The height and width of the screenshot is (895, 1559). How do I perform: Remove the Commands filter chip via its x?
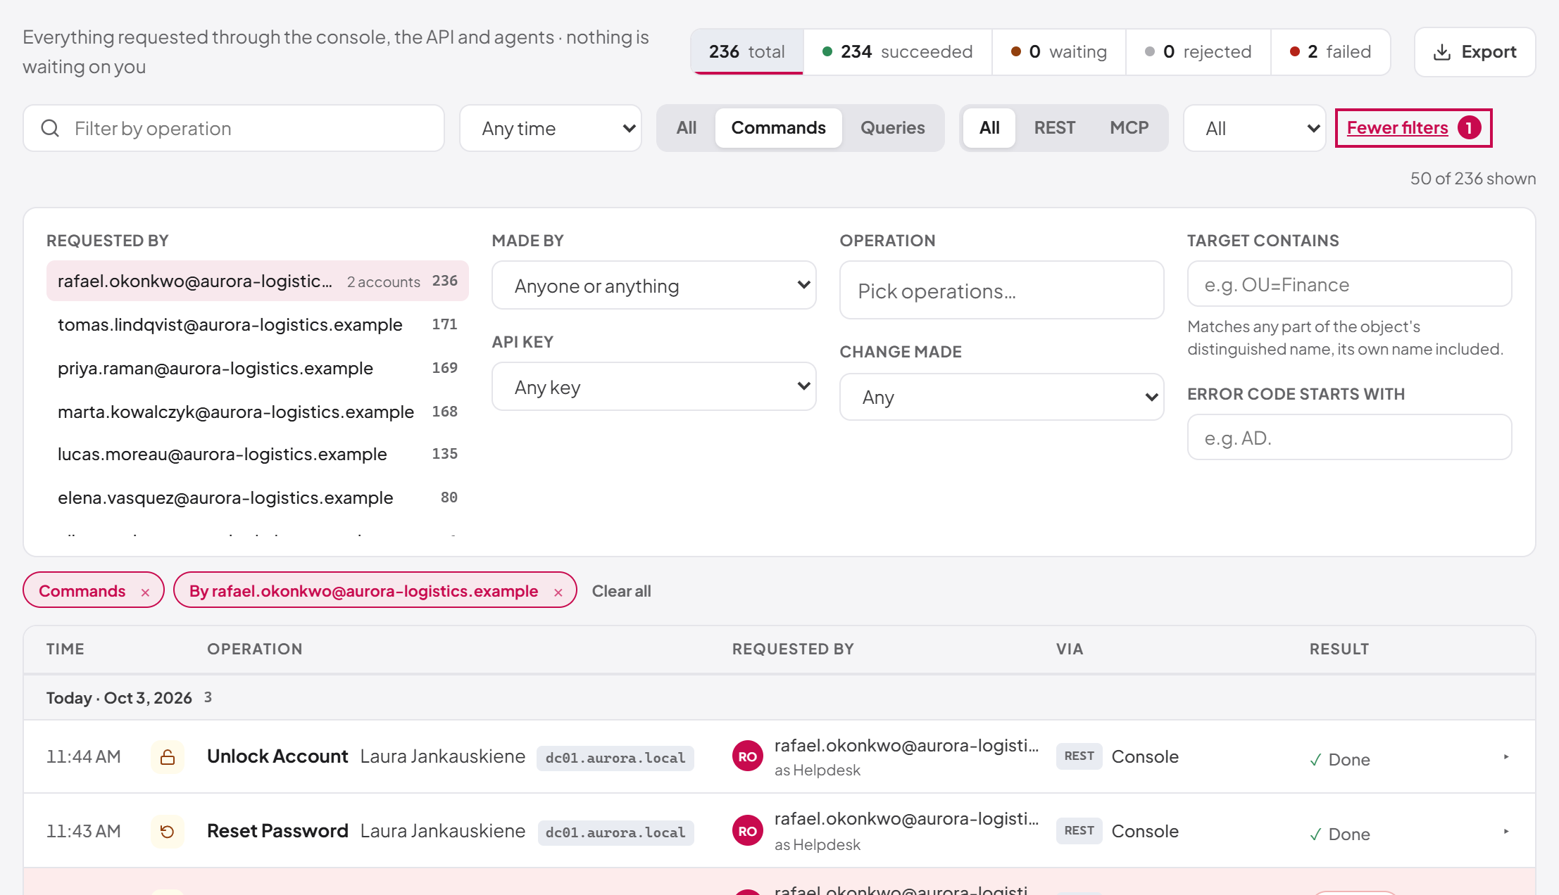pyautogui.click(x=145, y=592)
